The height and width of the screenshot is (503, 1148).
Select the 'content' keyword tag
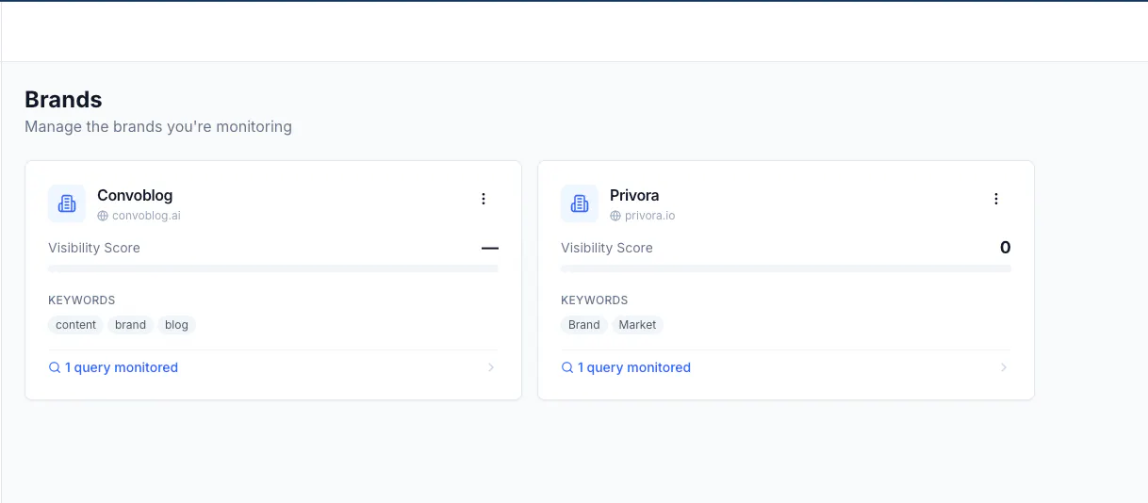click(x=76, y=325)
